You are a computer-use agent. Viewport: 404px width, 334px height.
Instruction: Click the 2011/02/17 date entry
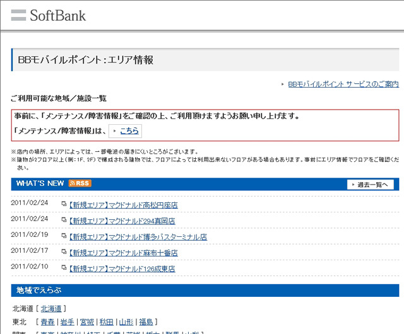pyautogui.click(x=30, y=250)
